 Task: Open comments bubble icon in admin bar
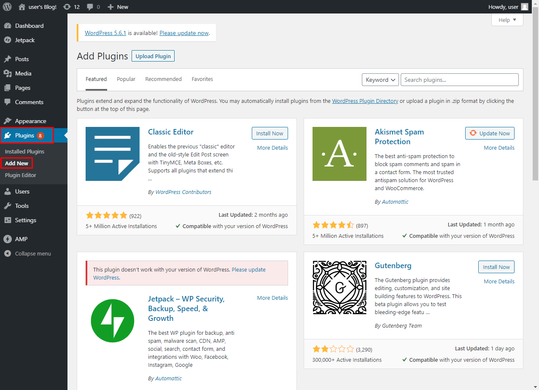coord(90,7)
